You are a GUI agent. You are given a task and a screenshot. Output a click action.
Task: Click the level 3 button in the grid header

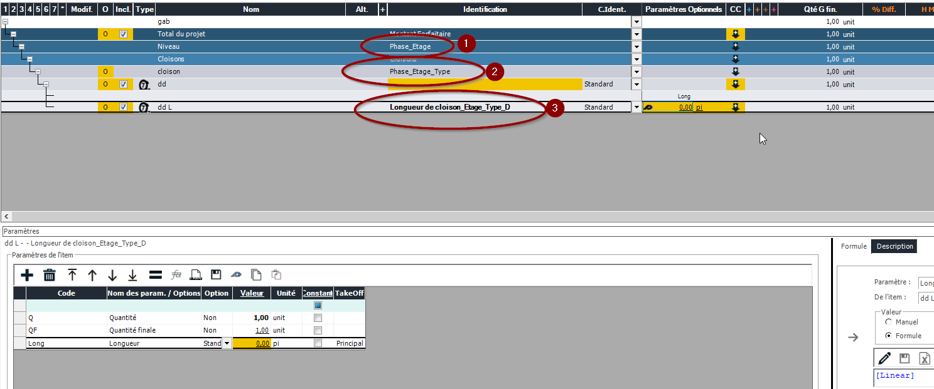point(22,9)
